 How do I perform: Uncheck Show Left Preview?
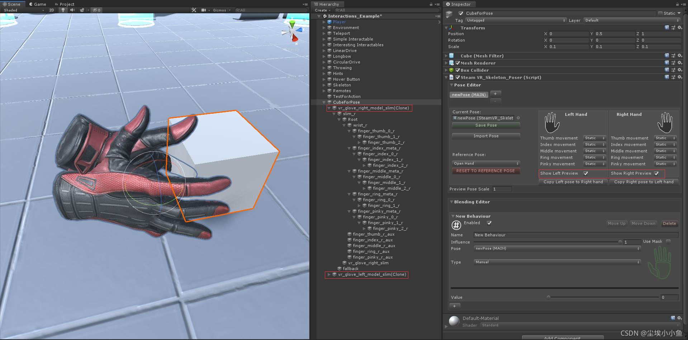point(586,173)
